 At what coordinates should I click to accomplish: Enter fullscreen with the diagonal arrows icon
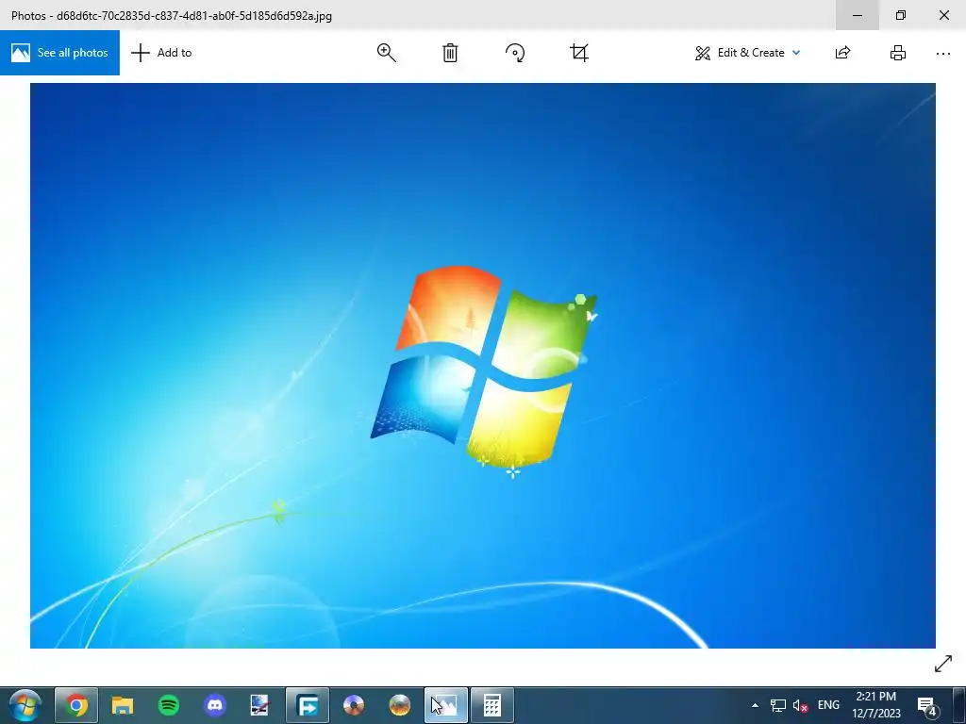pos(943,664)
